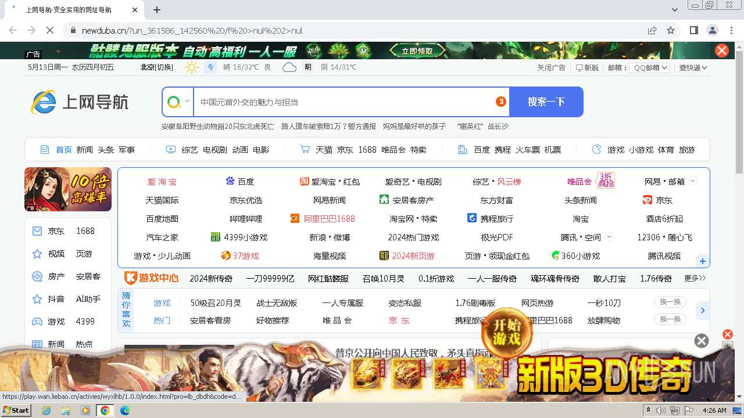
Task: Expand the 网易·邮箱 dropdown arrow
Action: click(x=693, y=181)
